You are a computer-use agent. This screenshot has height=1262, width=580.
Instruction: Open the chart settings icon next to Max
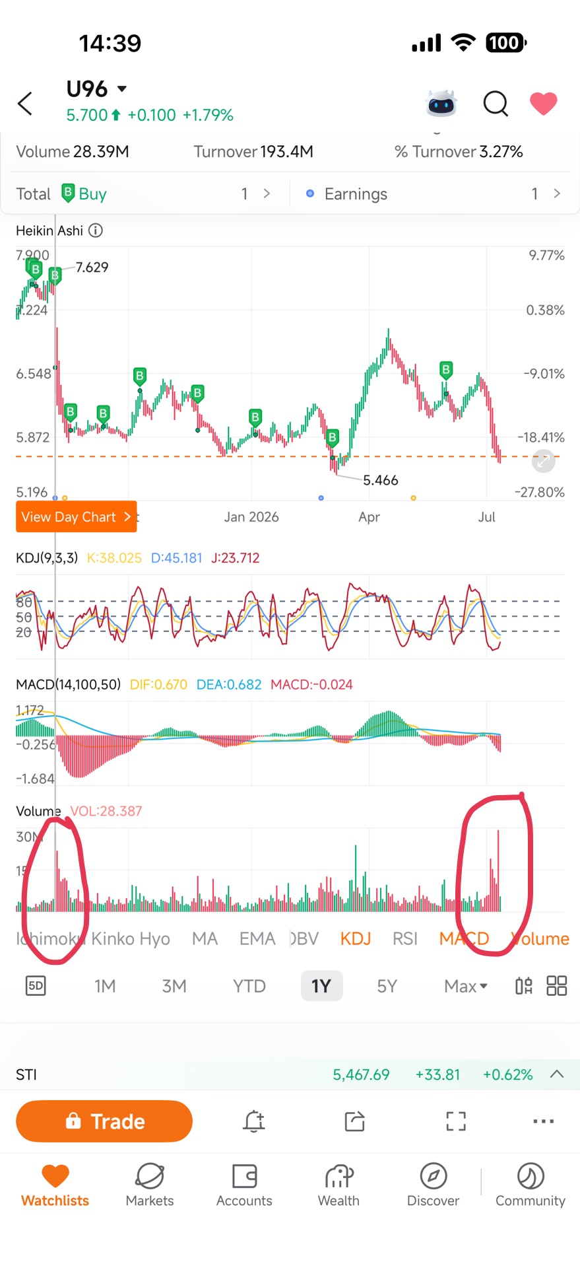coord(524,986)
